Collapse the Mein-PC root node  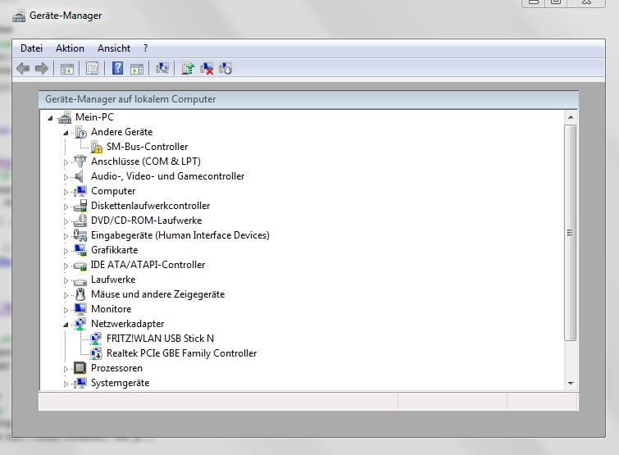click(50, 118)
